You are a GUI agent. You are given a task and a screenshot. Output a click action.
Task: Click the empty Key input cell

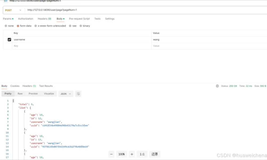[82, 46]
